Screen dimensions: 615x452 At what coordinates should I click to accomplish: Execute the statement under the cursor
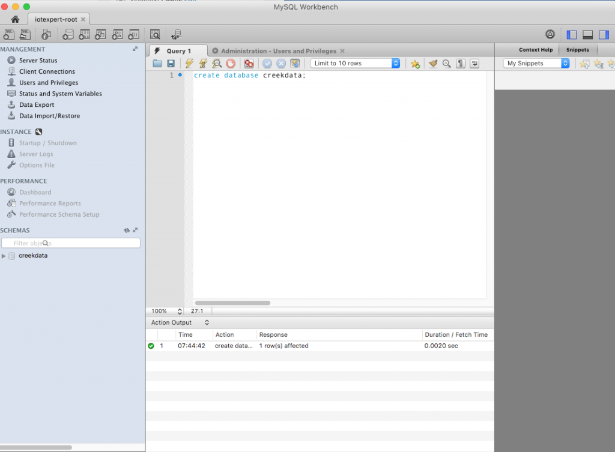click(203, 64)
